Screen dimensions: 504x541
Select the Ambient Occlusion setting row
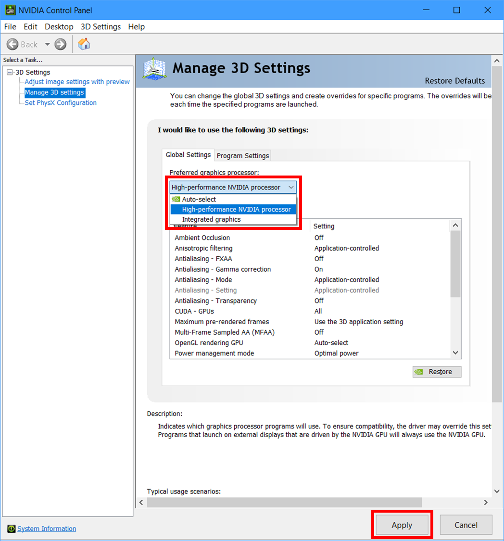(x=202, y=238)
